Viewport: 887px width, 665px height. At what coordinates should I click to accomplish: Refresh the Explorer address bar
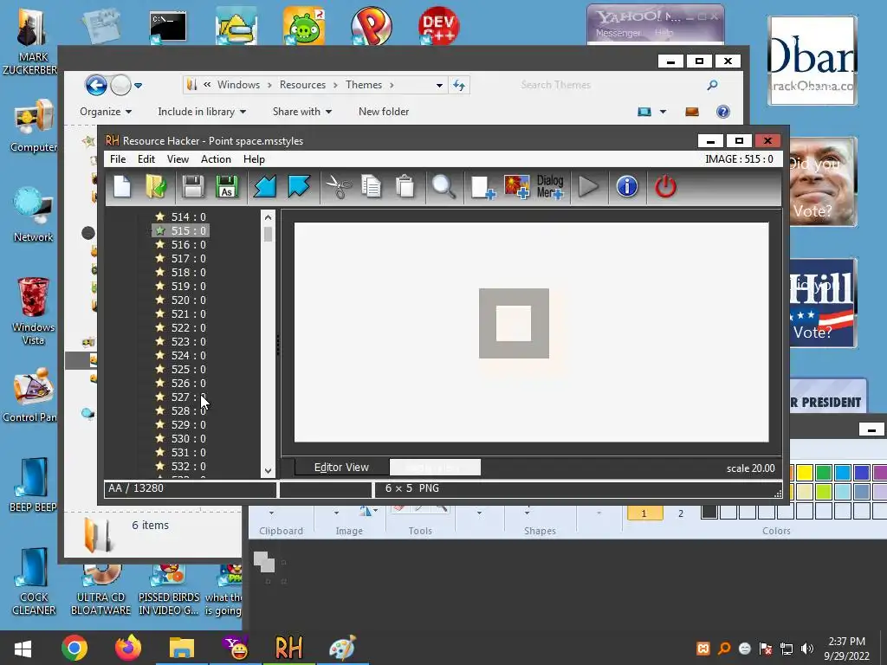click(459, 86)
